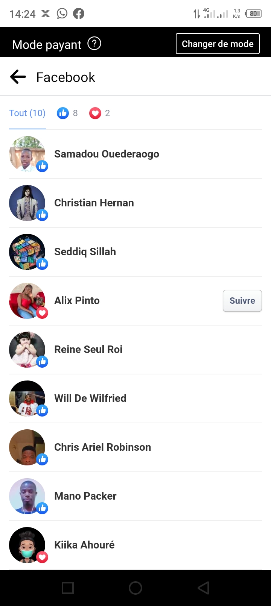Open Samadou Ouederaogo's profile picture

[27, 154]
